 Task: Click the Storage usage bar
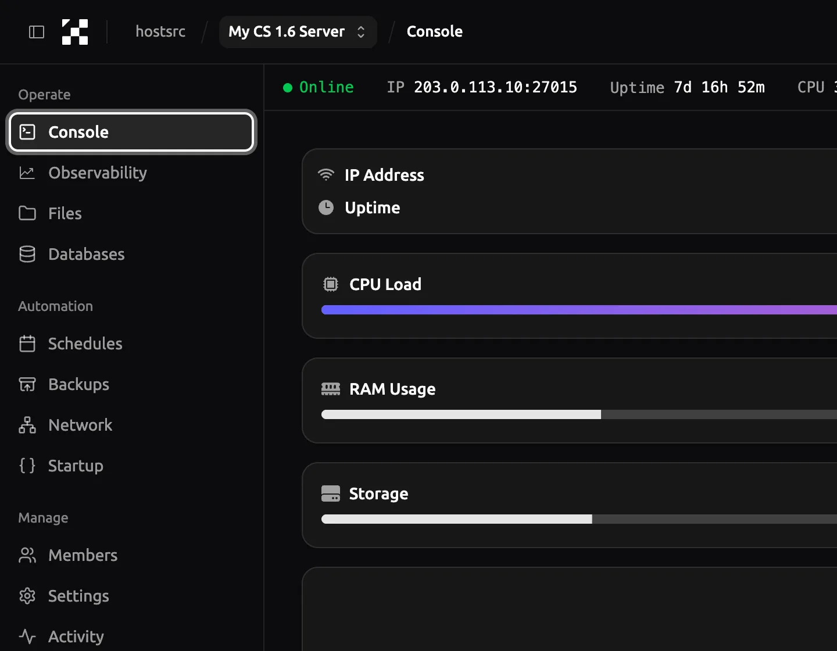tap(579, 519)
